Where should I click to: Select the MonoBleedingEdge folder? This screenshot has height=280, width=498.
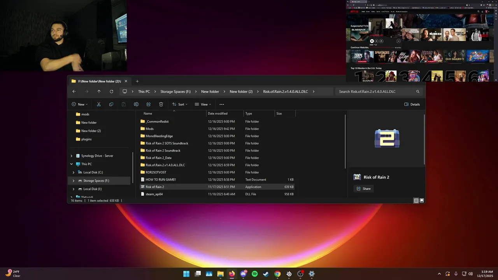tap(217, 136)
